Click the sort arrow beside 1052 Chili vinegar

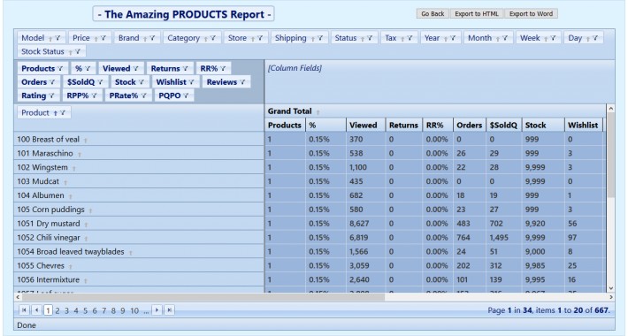click(86, 238)
